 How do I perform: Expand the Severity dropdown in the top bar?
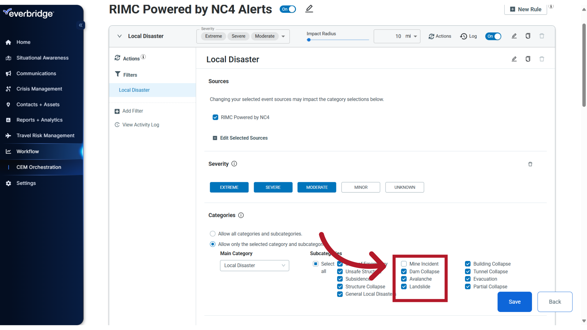(284, 36)
